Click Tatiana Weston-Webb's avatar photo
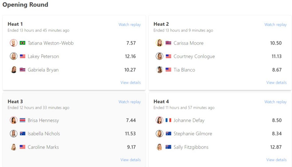 point(14,43)
